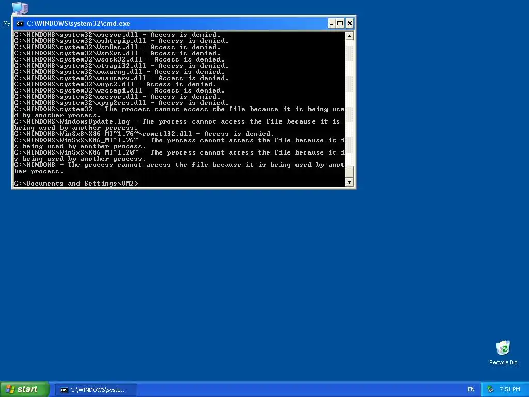
Task: Click the cmd scrollbar up arrow
Action: tap(349, 36)
